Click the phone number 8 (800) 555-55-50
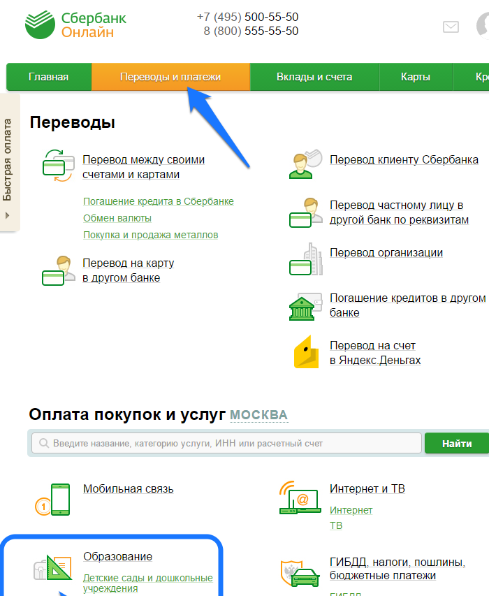Screen dimensions: 489x596 [251, 31]
